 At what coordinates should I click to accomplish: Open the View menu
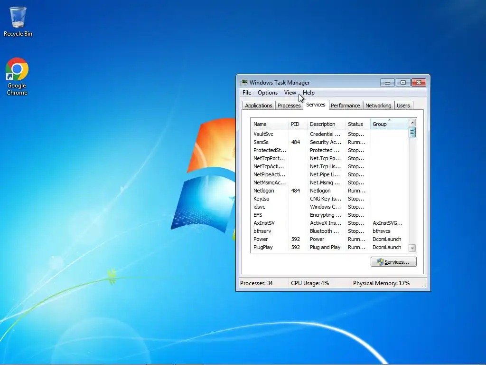click(x=290, y=93)
